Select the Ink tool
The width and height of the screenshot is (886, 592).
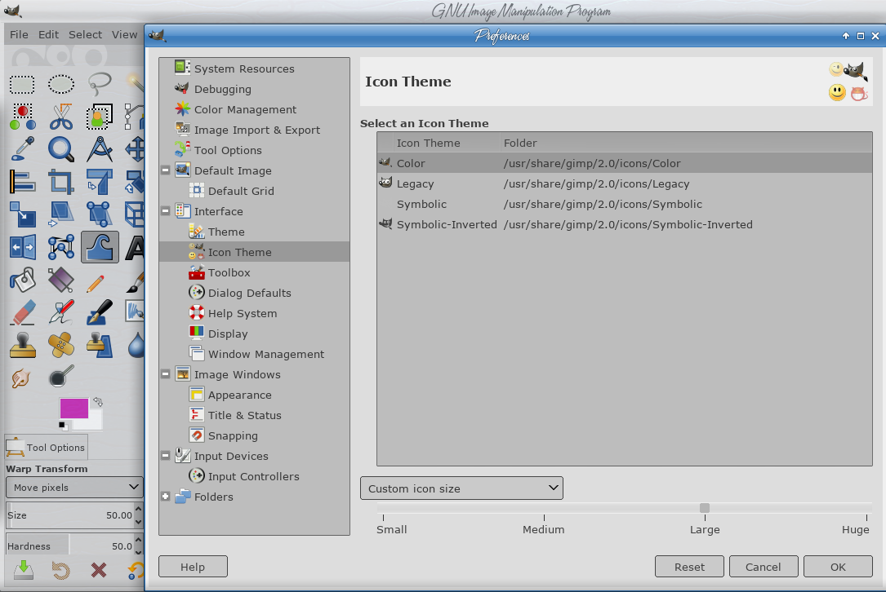[x=100, y=312]
